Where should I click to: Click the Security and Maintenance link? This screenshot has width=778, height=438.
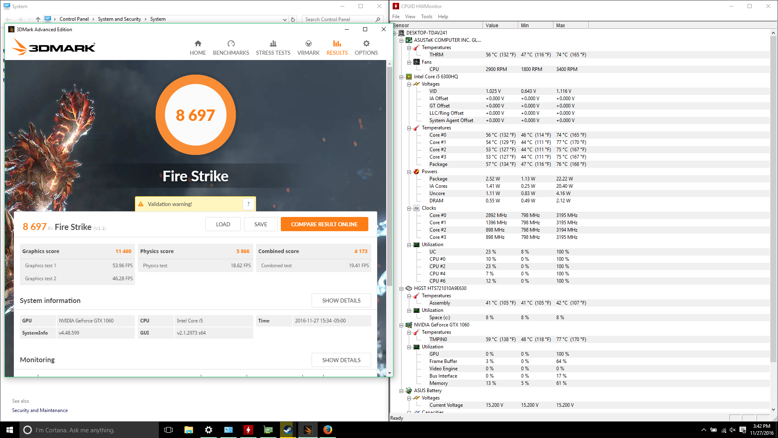tap(40, 410)
